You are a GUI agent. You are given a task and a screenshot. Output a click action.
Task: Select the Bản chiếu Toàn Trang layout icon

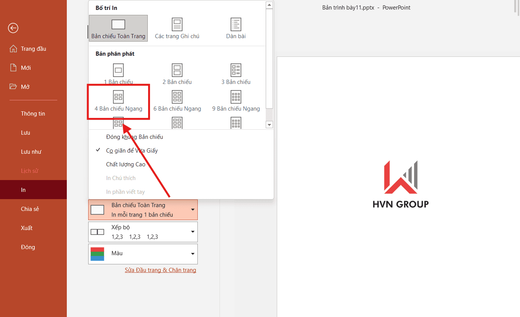click(x=118, y=28)
